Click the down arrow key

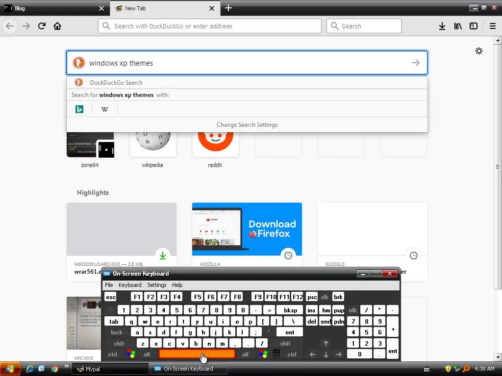coord(326,354)
